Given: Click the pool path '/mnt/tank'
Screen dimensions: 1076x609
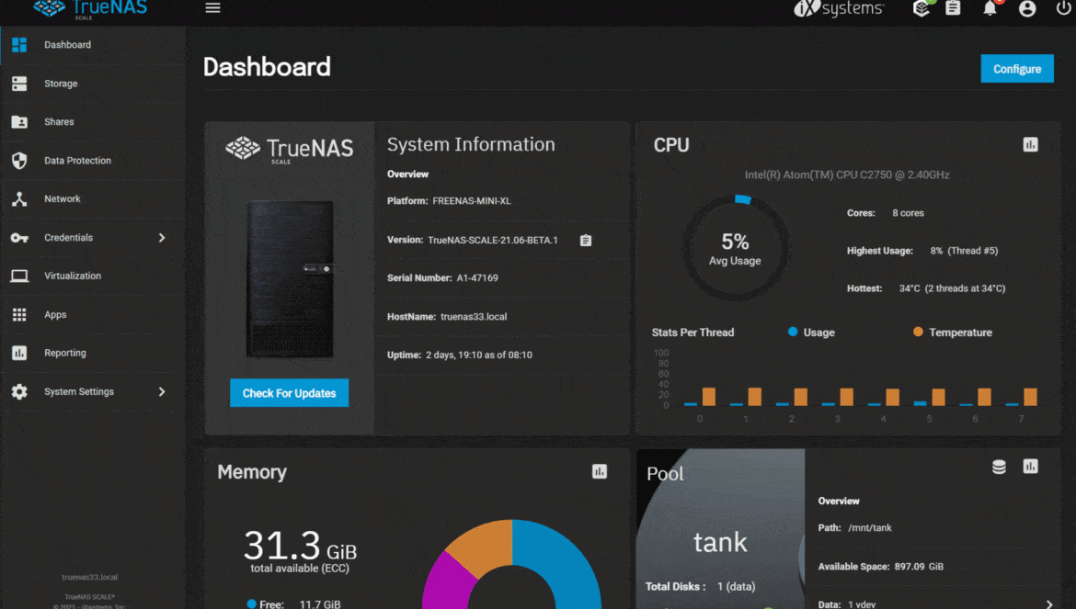Looking at the screenshot, I should [869, 528].
